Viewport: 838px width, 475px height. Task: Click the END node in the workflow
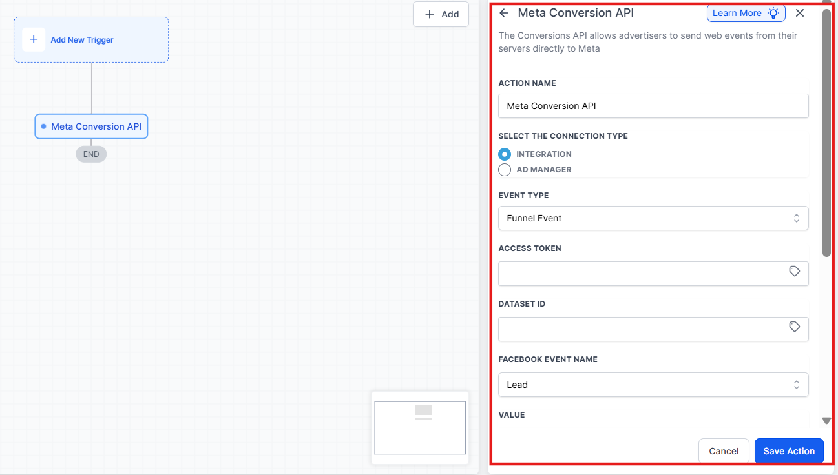click(x=91, y=154)
